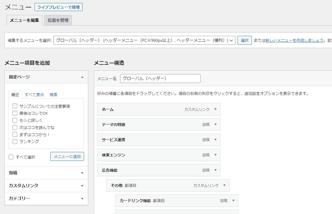This screenshot has height=214, width=332.
Task: Switch to the 位置を管理 tab
Action: point(58,20)
